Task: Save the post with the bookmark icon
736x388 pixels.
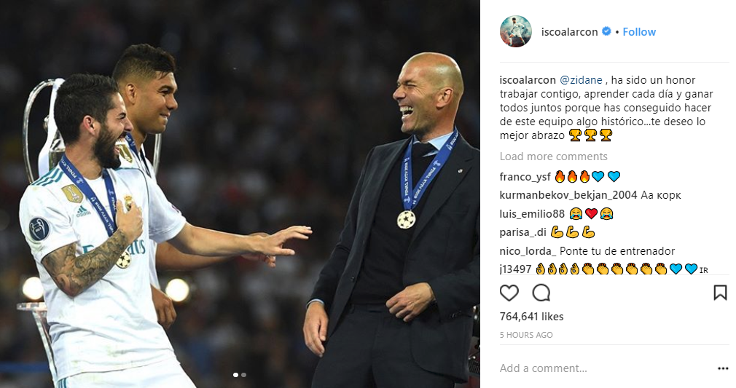Action: (720, 293)
